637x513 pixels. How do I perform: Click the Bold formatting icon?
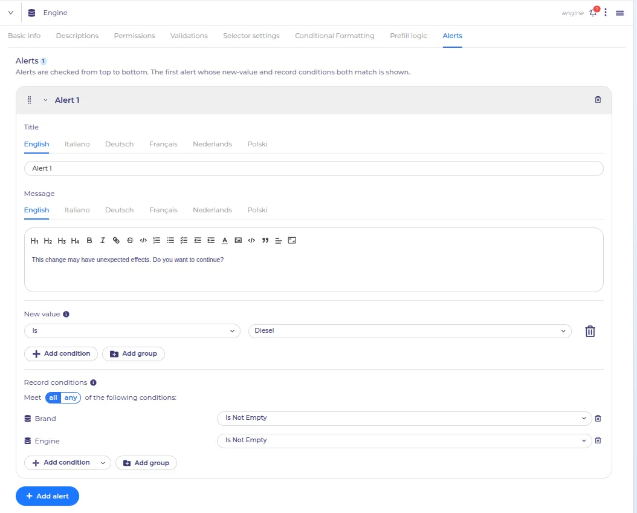click(89, 241)
